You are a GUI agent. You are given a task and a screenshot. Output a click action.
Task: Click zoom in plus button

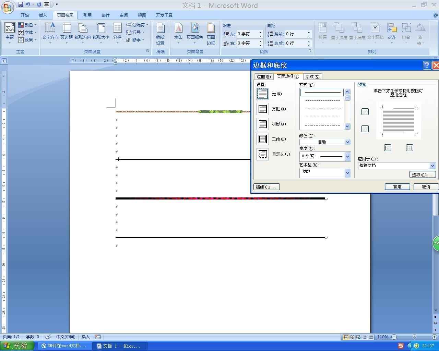(434, 337)
